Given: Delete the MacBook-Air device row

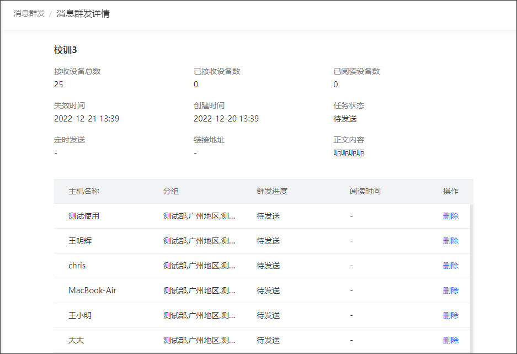Looking at the screenshot, I should point(450,290).
